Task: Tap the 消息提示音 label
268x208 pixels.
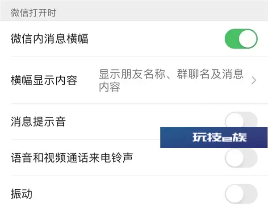Action: (x=38, y=122)
